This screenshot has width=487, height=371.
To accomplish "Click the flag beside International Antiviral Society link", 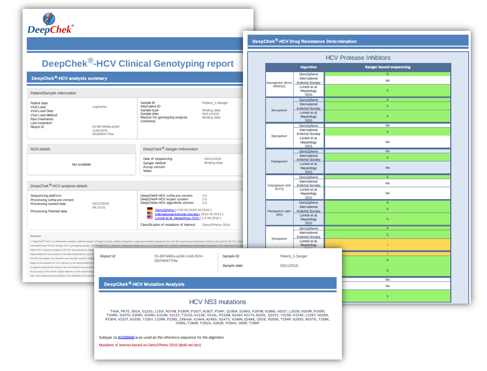I will [150, 214].
